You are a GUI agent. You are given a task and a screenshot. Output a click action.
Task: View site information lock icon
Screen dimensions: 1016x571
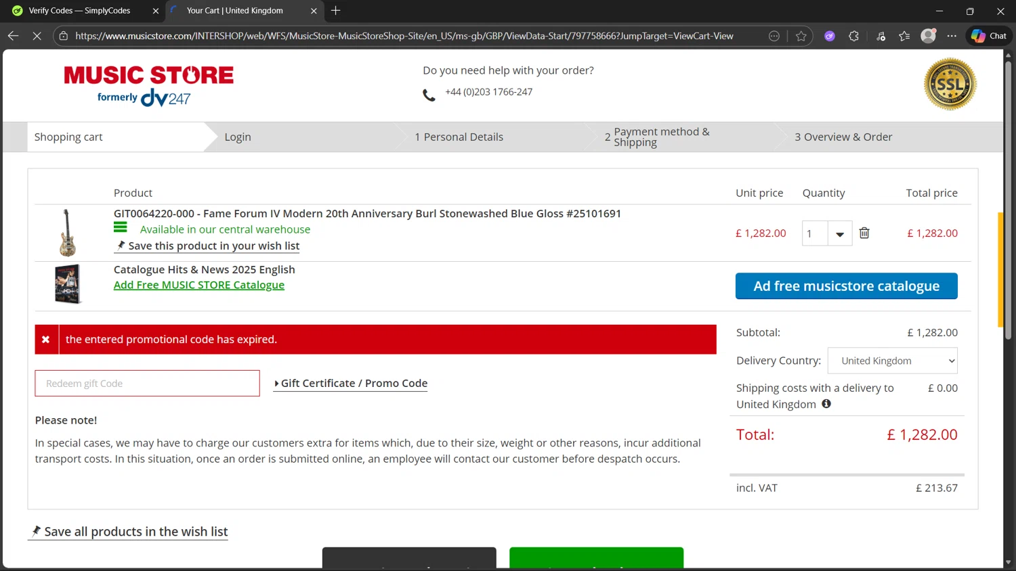click(x=63, y=36)
